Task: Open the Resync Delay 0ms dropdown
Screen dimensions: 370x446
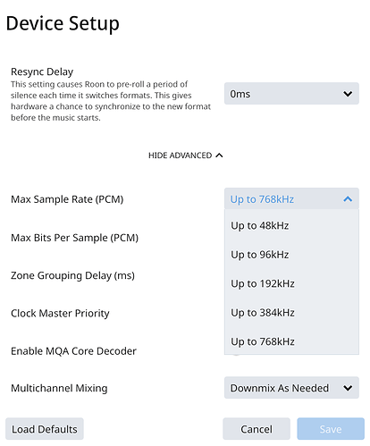Action: pos(291,94)
